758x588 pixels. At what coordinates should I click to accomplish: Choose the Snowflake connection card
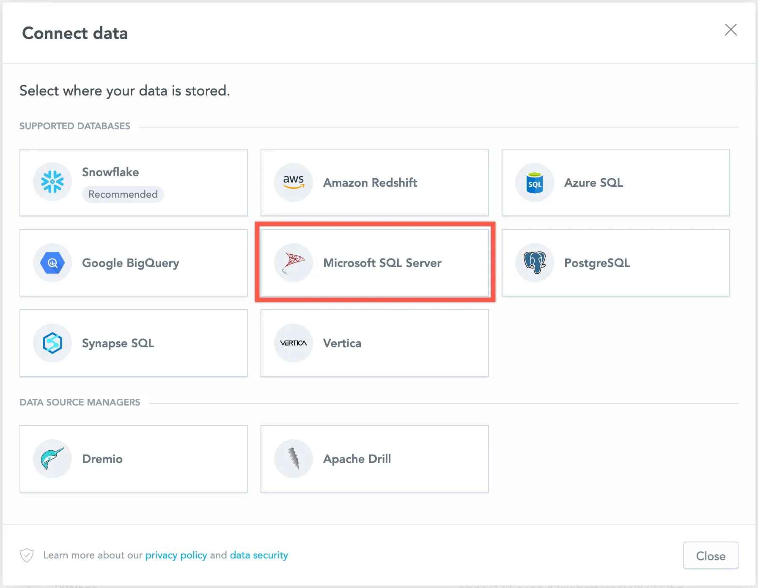pos(133,182)
